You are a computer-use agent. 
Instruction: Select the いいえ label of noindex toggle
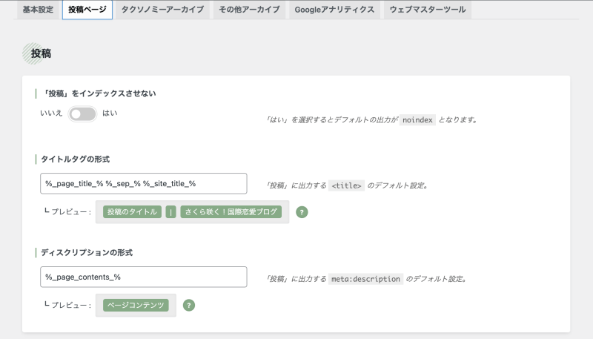(51, 113)
